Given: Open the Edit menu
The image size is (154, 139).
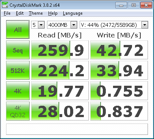Looking at the screenshot, I should (x=20, y=13).
